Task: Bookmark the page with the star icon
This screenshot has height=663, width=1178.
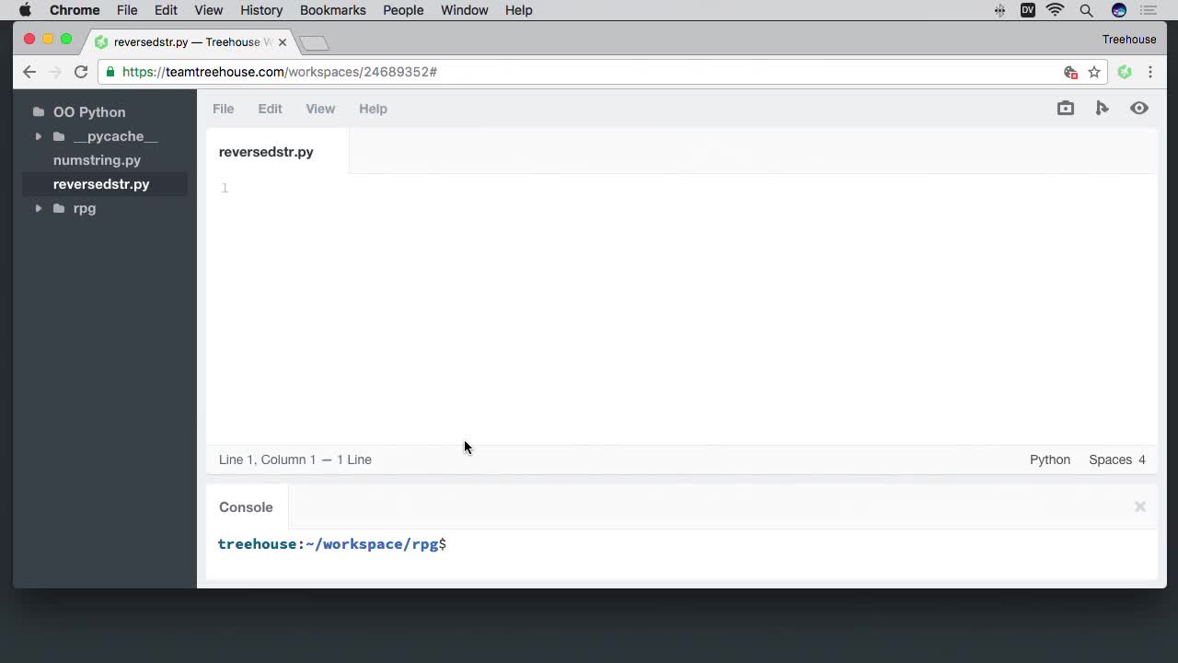Action: (1094, 71)
